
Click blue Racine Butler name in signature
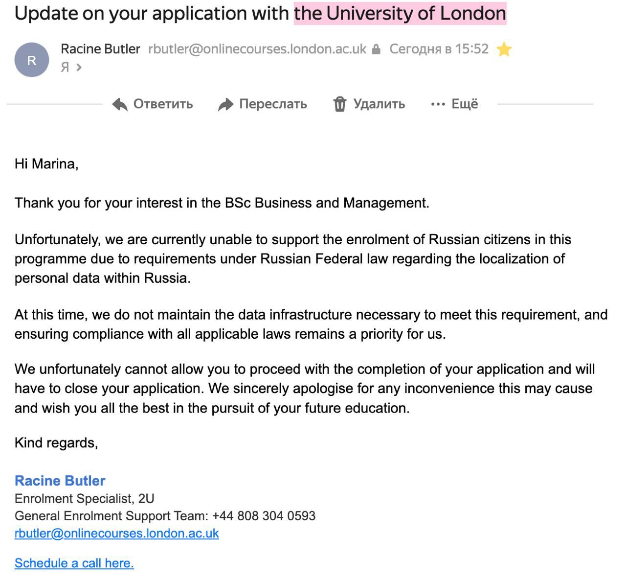[60, 481]
